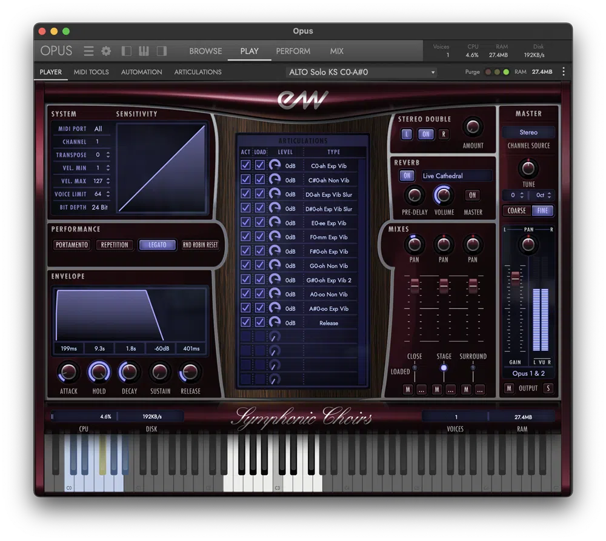Open the Opus hamburger main menu

(88, 51)
